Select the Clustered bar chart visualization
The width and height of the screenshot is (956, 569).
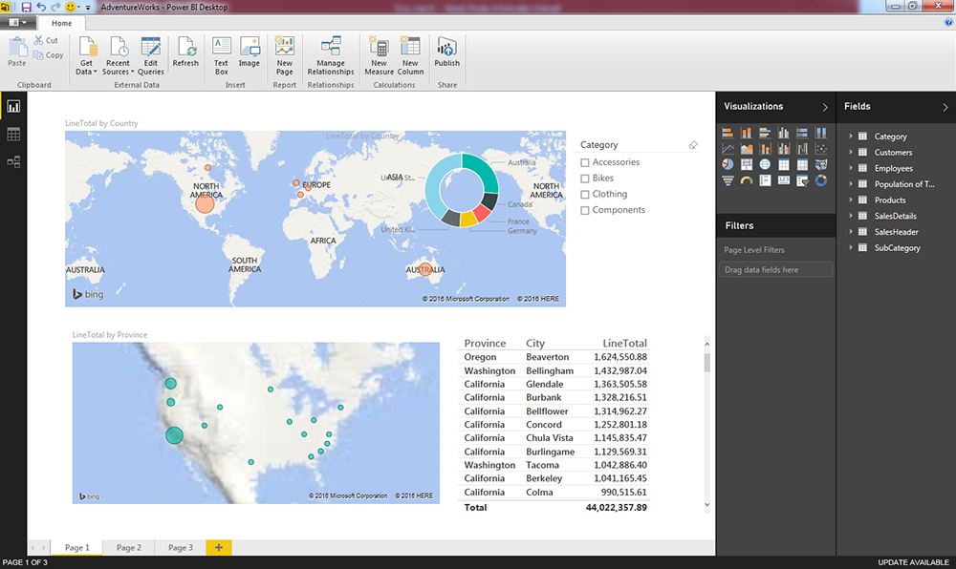point(765,134)
